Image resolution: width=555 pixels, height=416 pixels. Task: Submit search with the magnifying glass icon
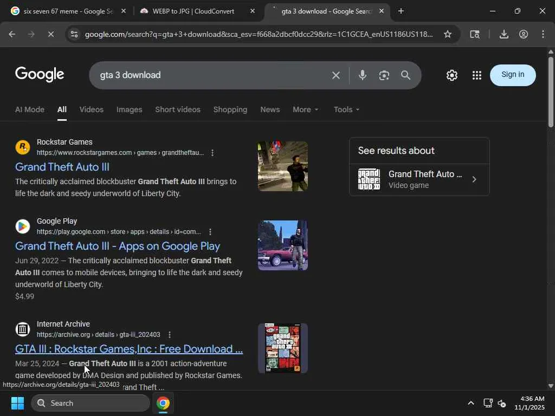click(405, 75)
